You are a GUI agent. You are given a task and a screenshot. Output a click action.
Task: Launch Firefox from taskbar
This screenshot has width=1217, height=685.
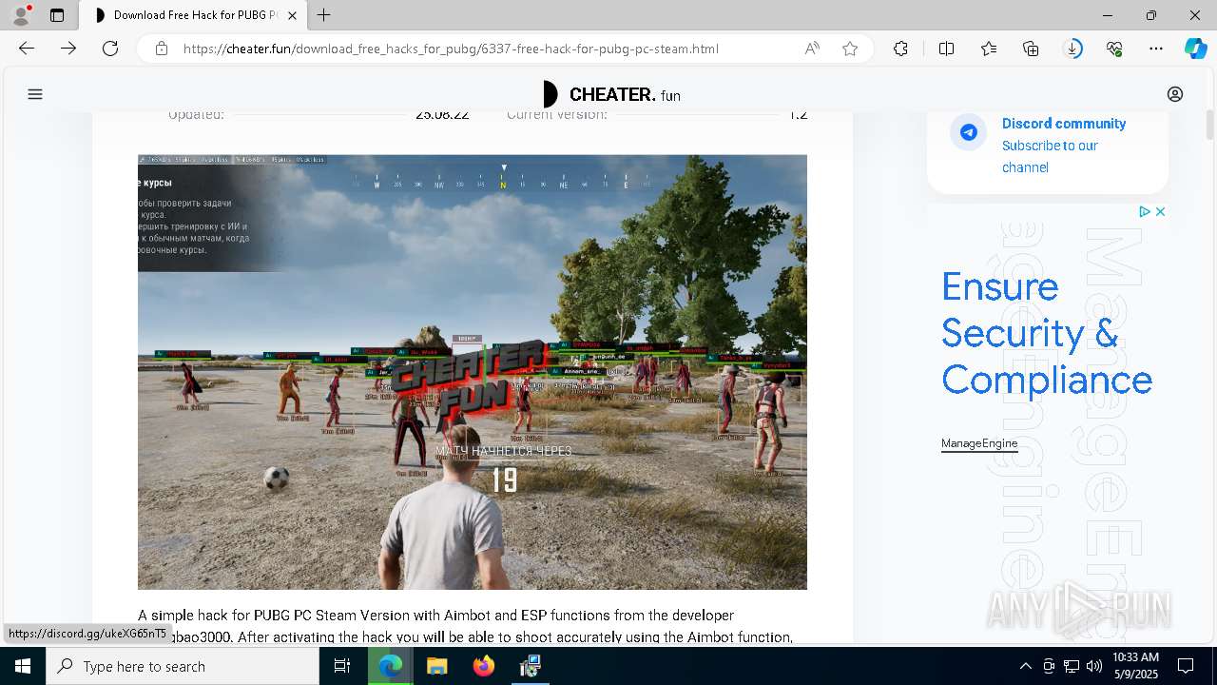[x=484, y=666]
